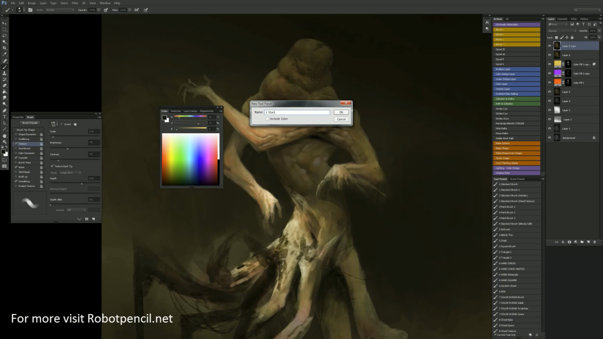Click OK in New Tool Preset dialog
The image size is (603, 339).
tap(341, 112)
